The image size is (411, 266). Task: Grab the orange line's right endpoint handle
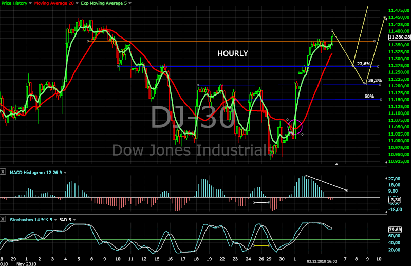375,41
